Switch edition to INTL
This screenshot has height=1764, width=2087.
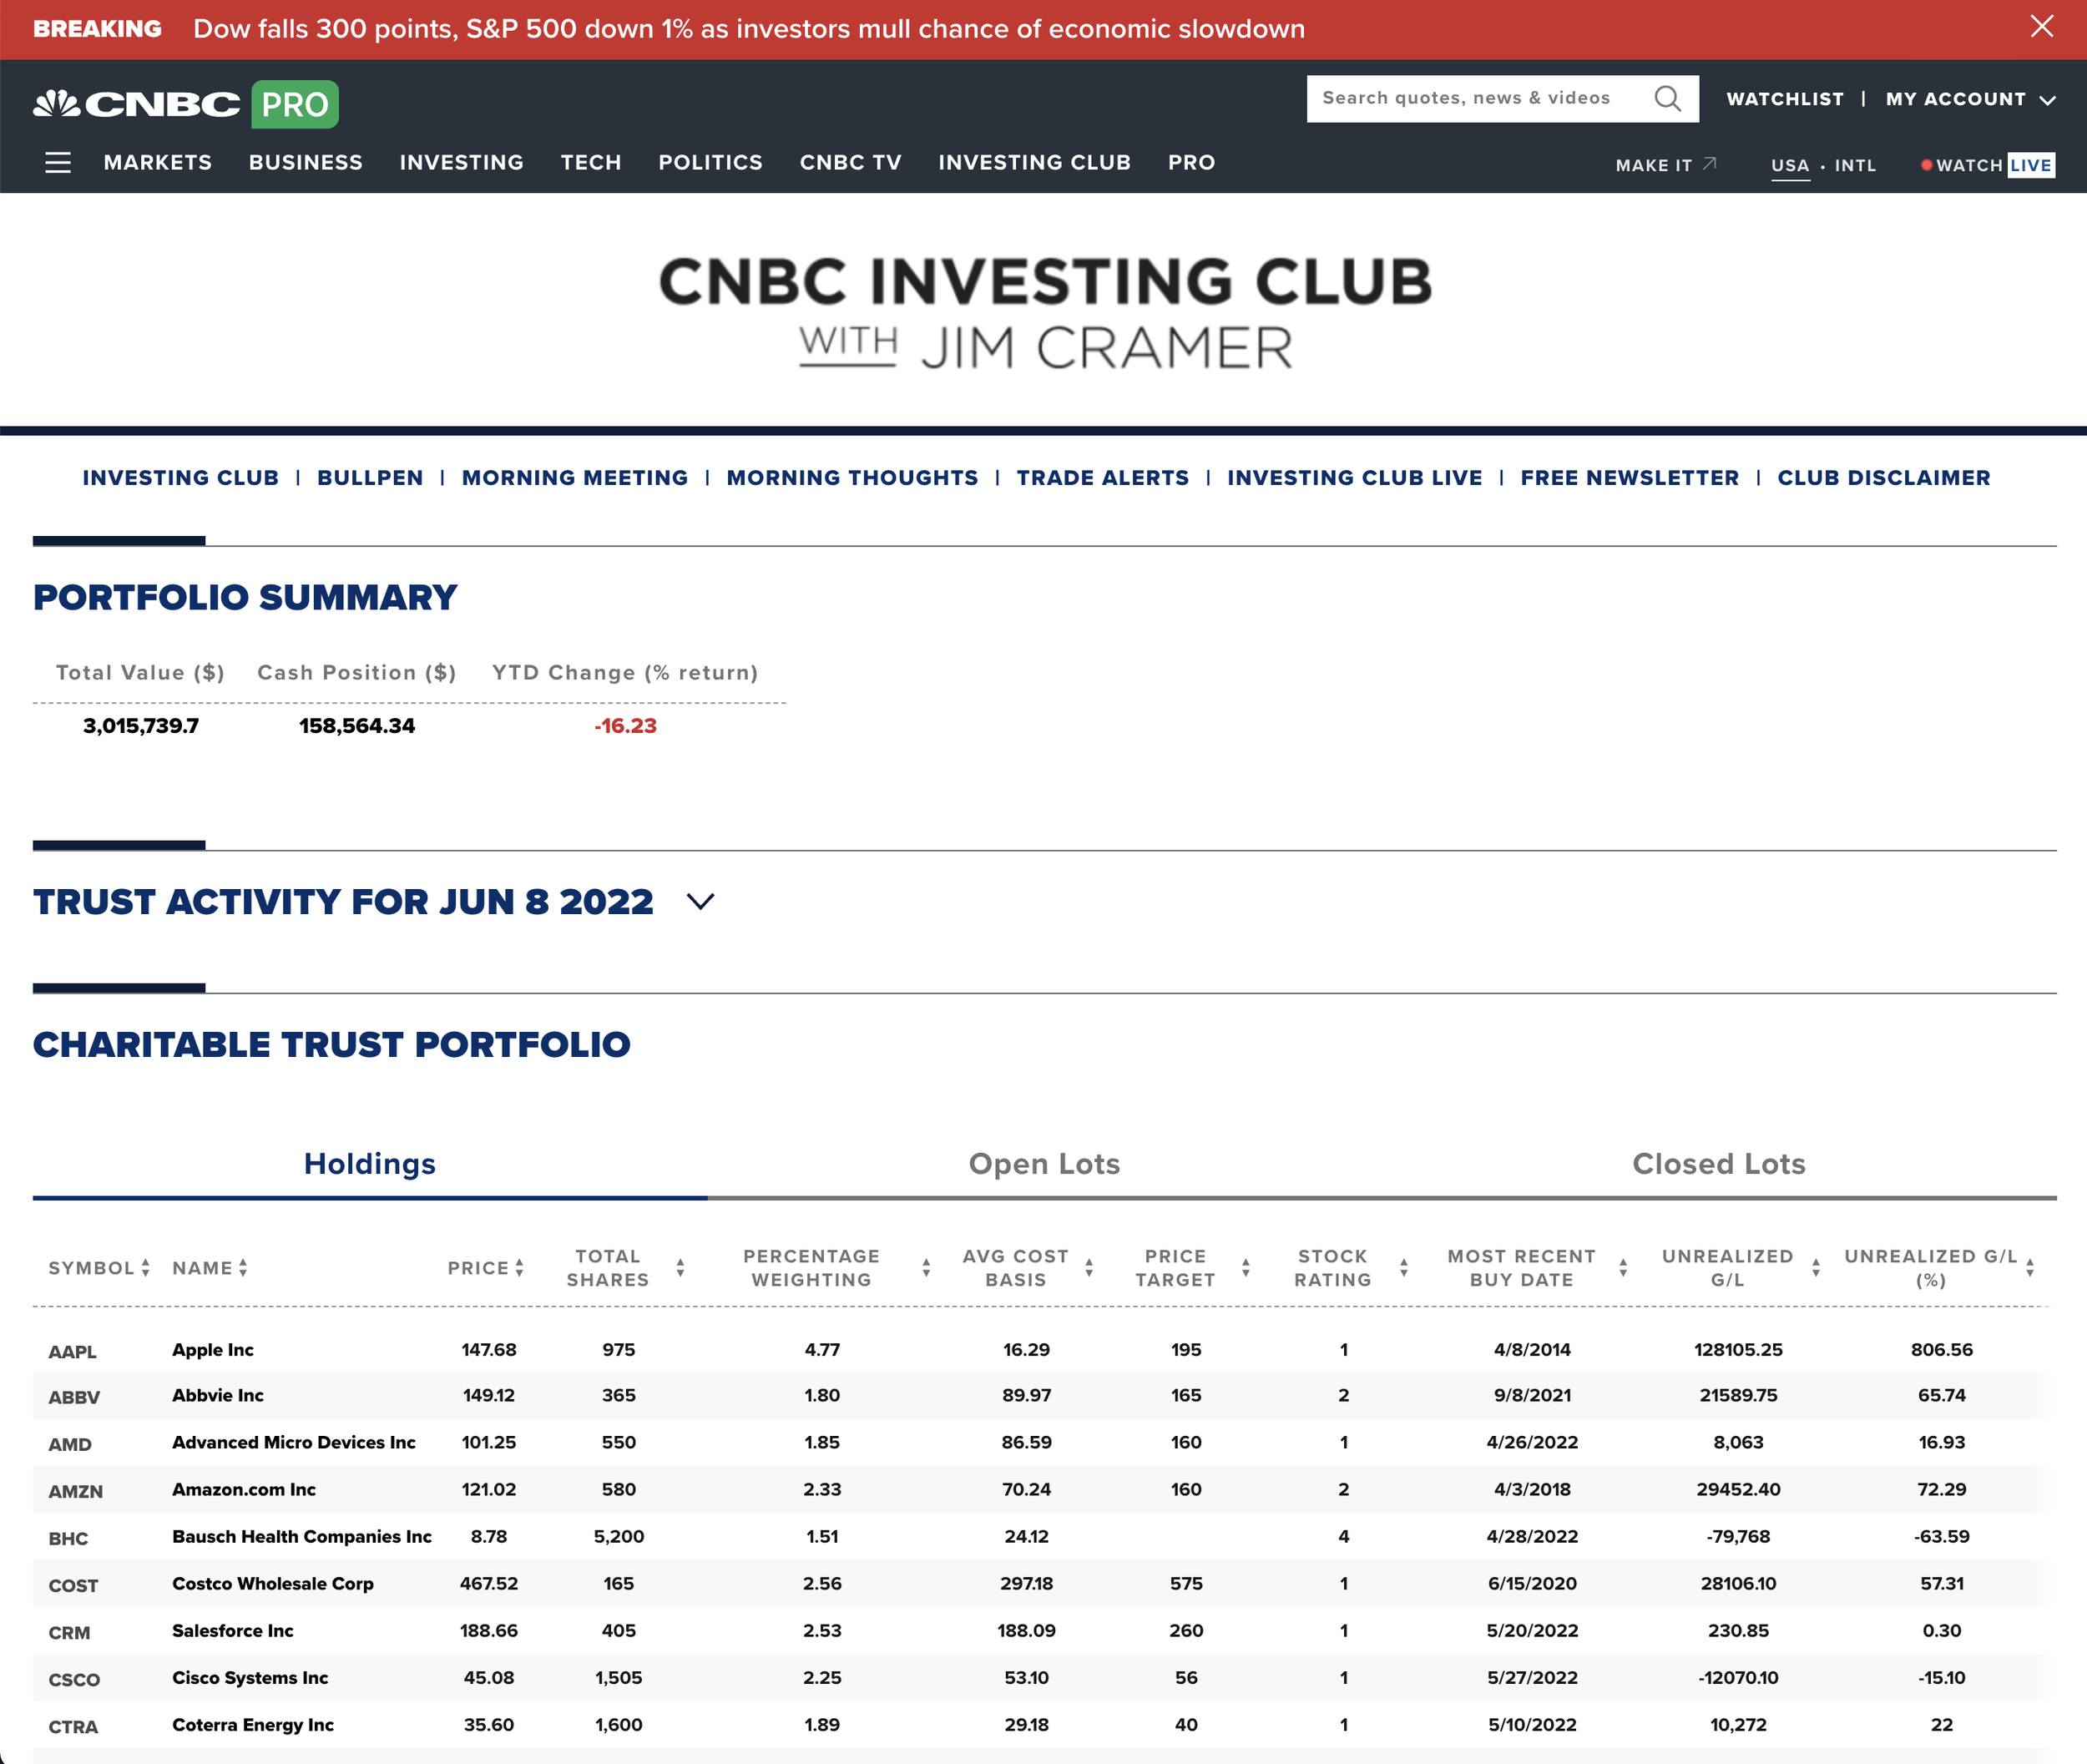1855,165
